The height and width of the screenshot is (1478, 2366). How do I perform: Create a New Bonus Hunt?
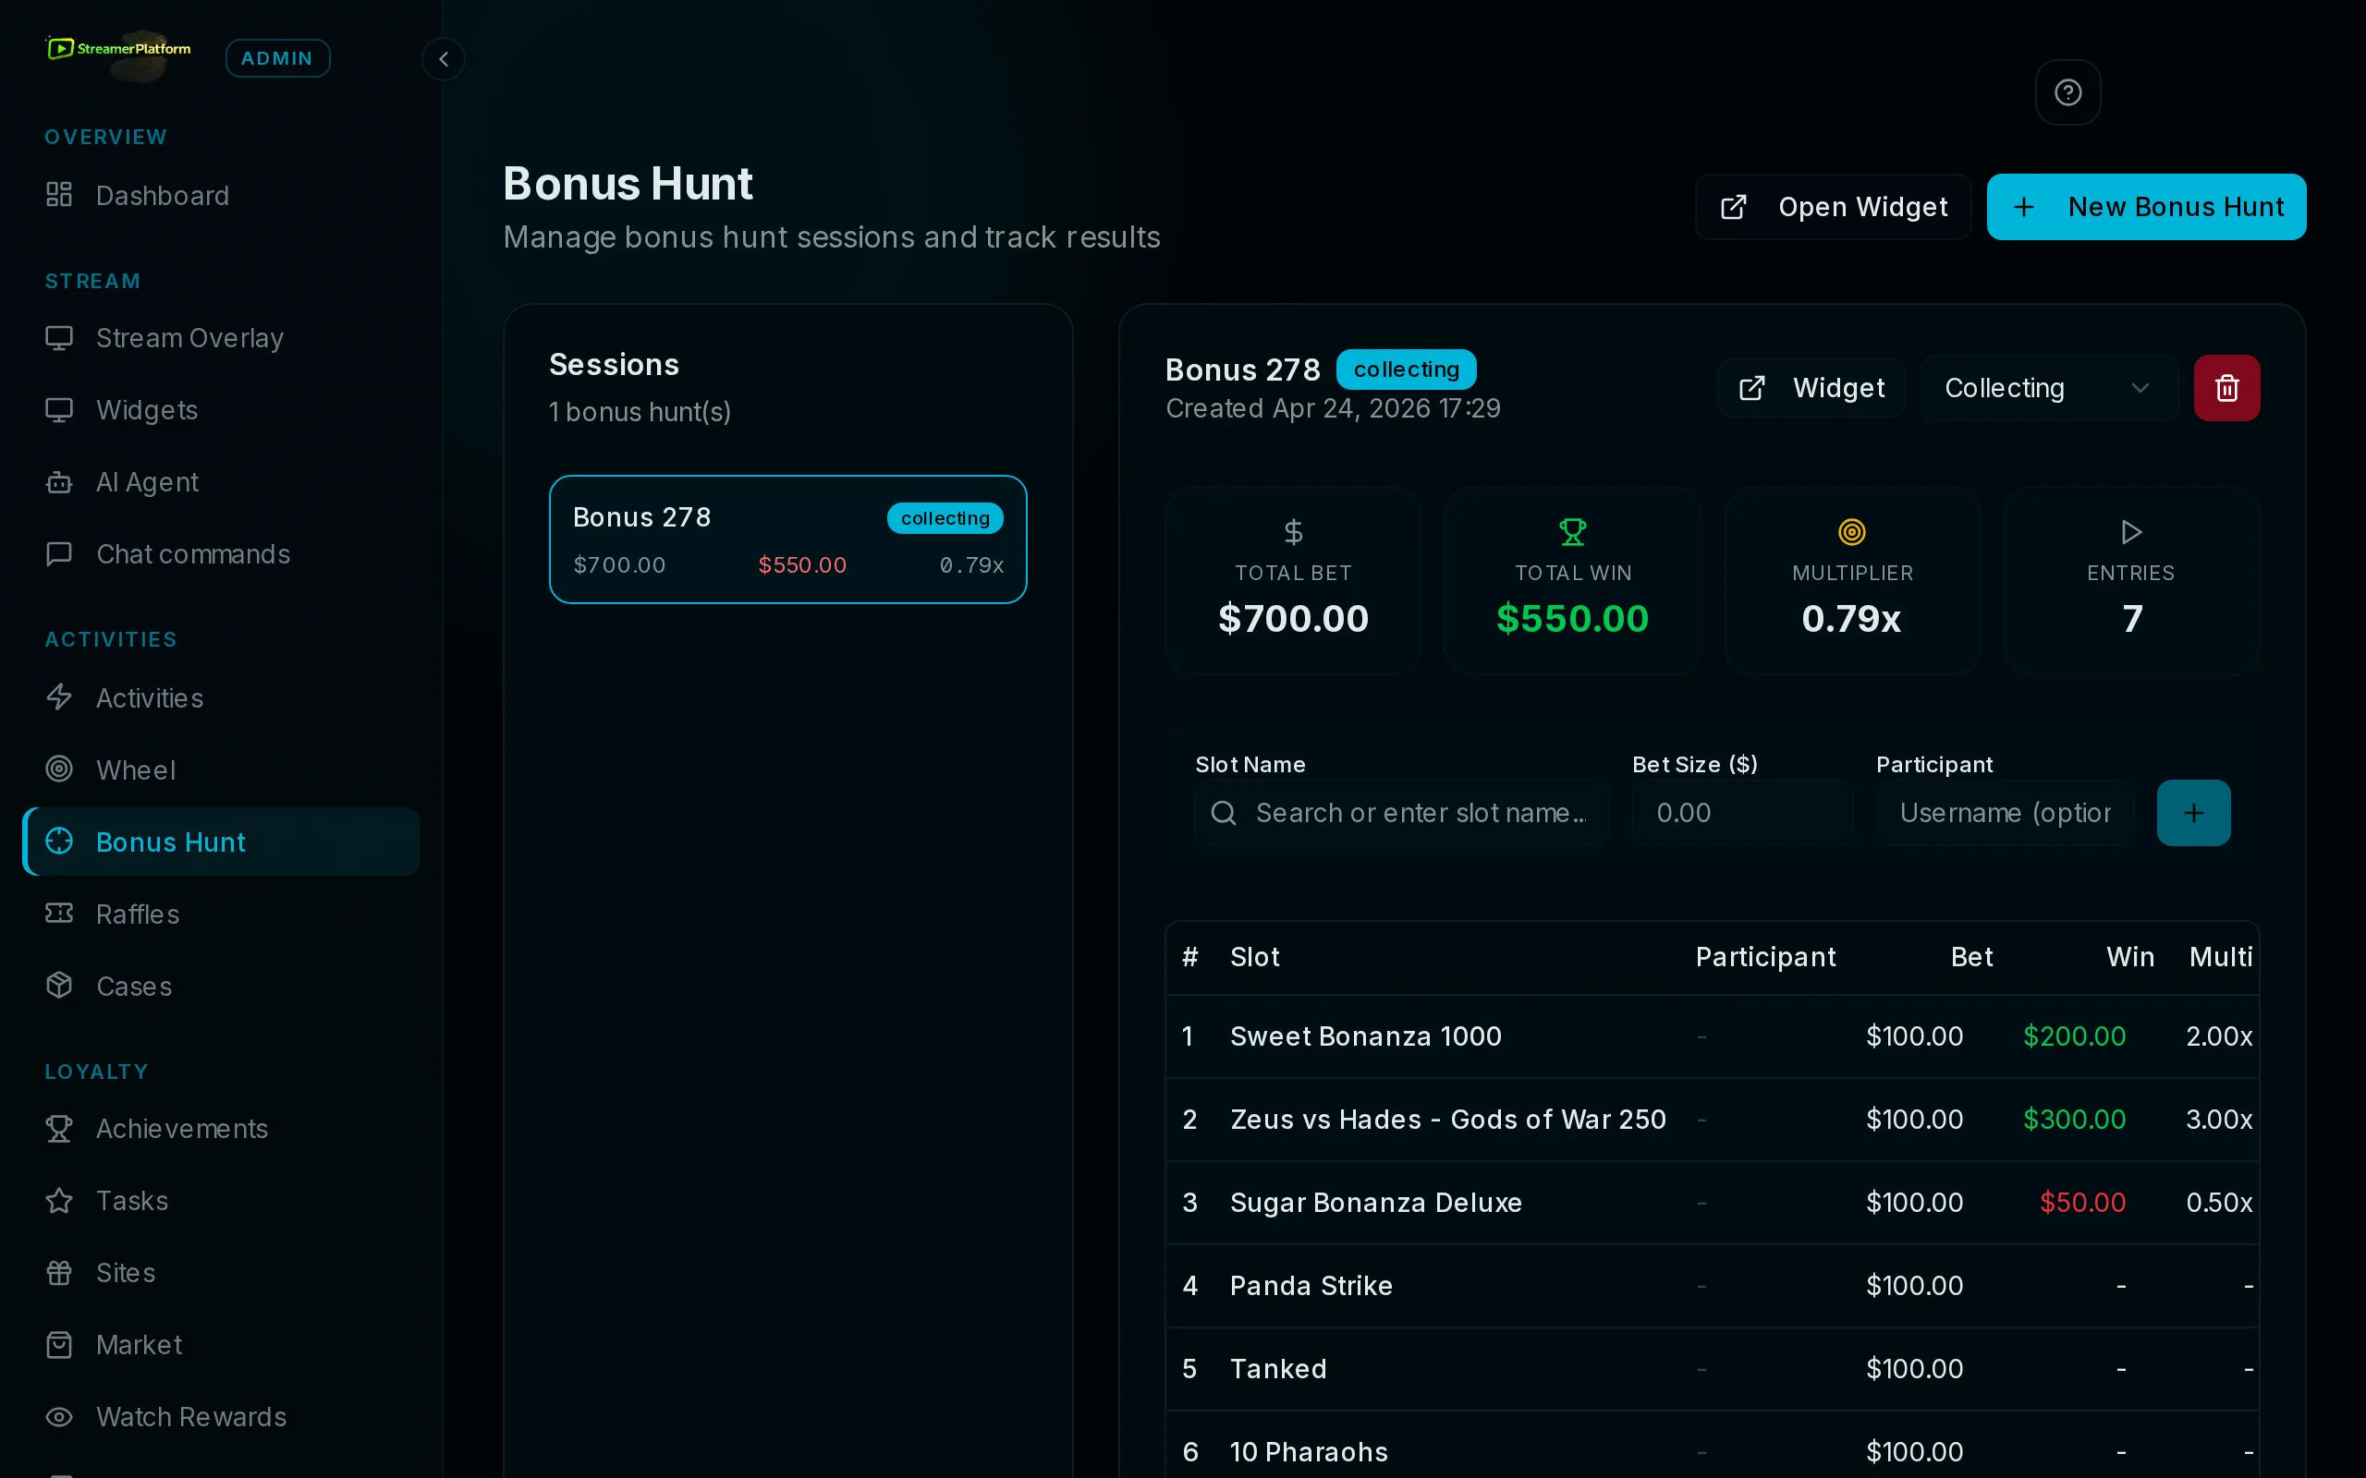click(2146, 206)
